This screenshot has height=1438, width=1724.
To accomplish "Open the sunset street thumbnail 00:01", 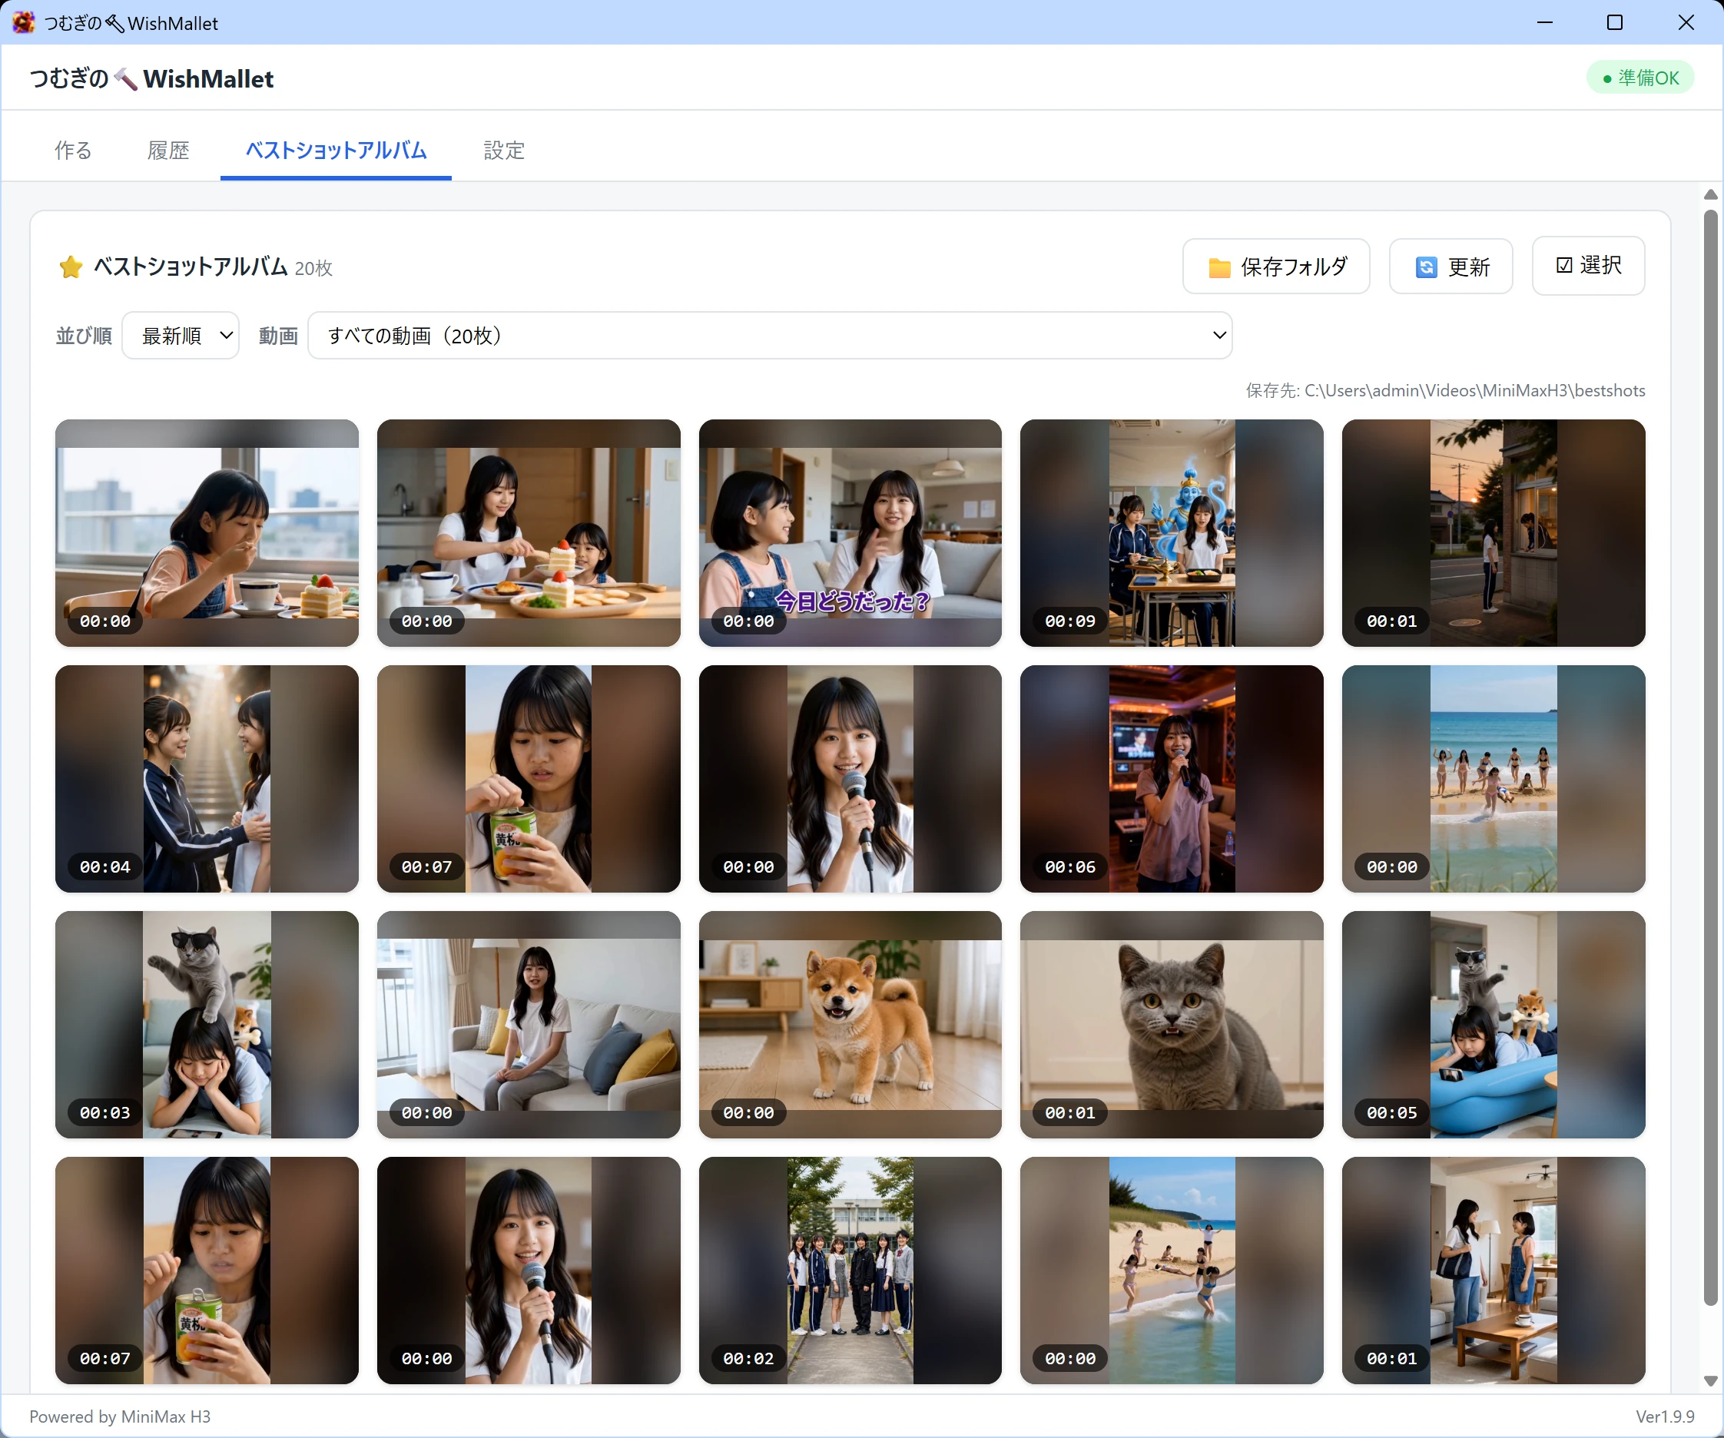I will [1494, 532].
